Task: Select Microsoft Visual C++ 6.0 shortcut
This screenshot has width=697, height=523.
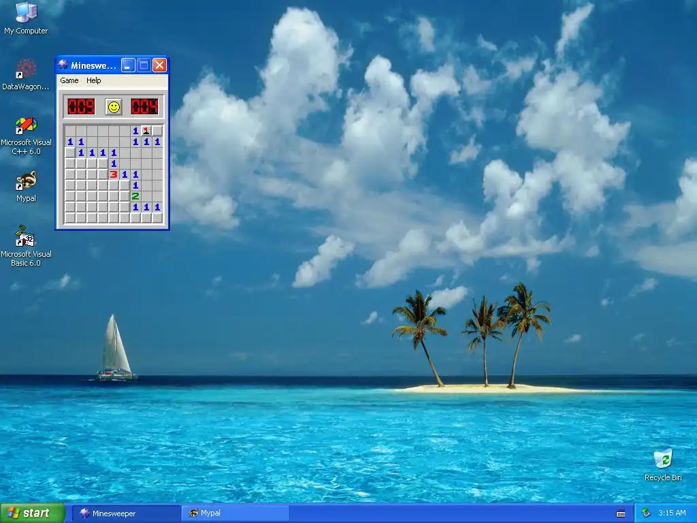Action: click(x=26, y=136)
